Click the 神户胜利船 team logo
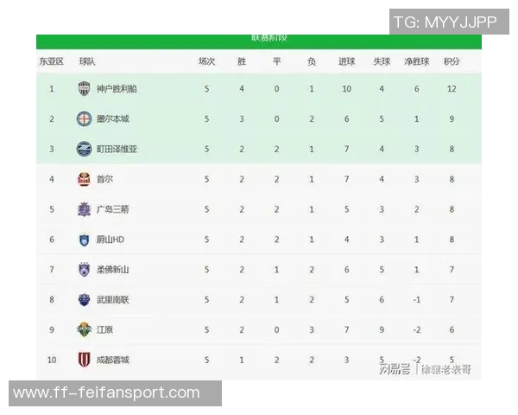The height and width of the screenshot is (415, 518). point(84,88)
